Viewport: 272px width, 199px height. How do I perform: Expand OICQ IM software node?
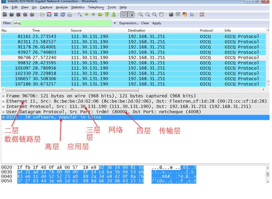tap(3, 117)
